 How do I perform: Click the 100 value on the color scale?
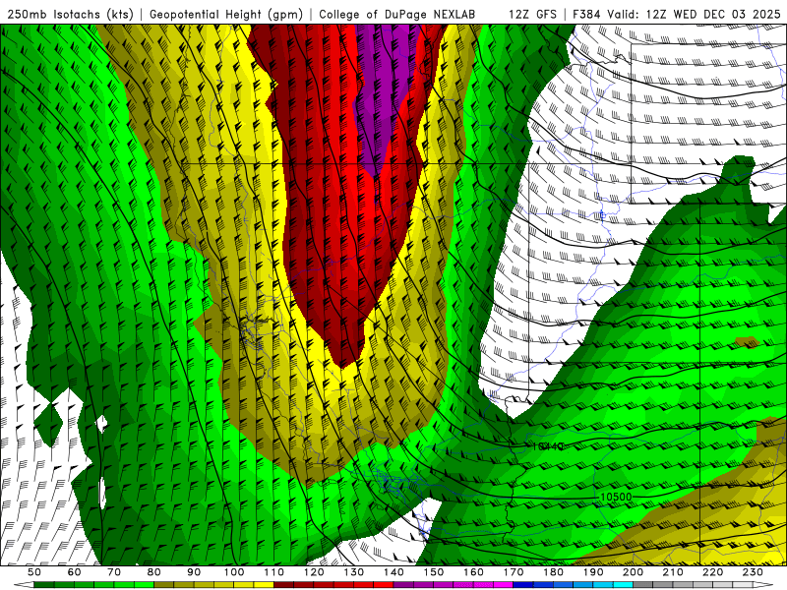click(x=234, y=572)
